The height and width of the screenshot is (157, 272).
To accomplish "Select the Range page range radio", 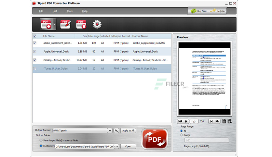I will (x=182, y=135).
